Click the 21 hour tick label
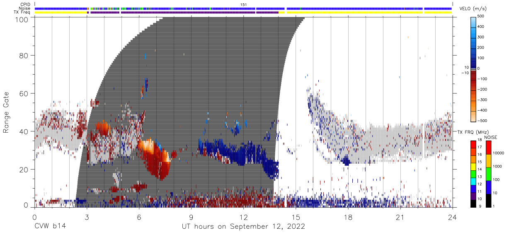 [x=400, y=217]
